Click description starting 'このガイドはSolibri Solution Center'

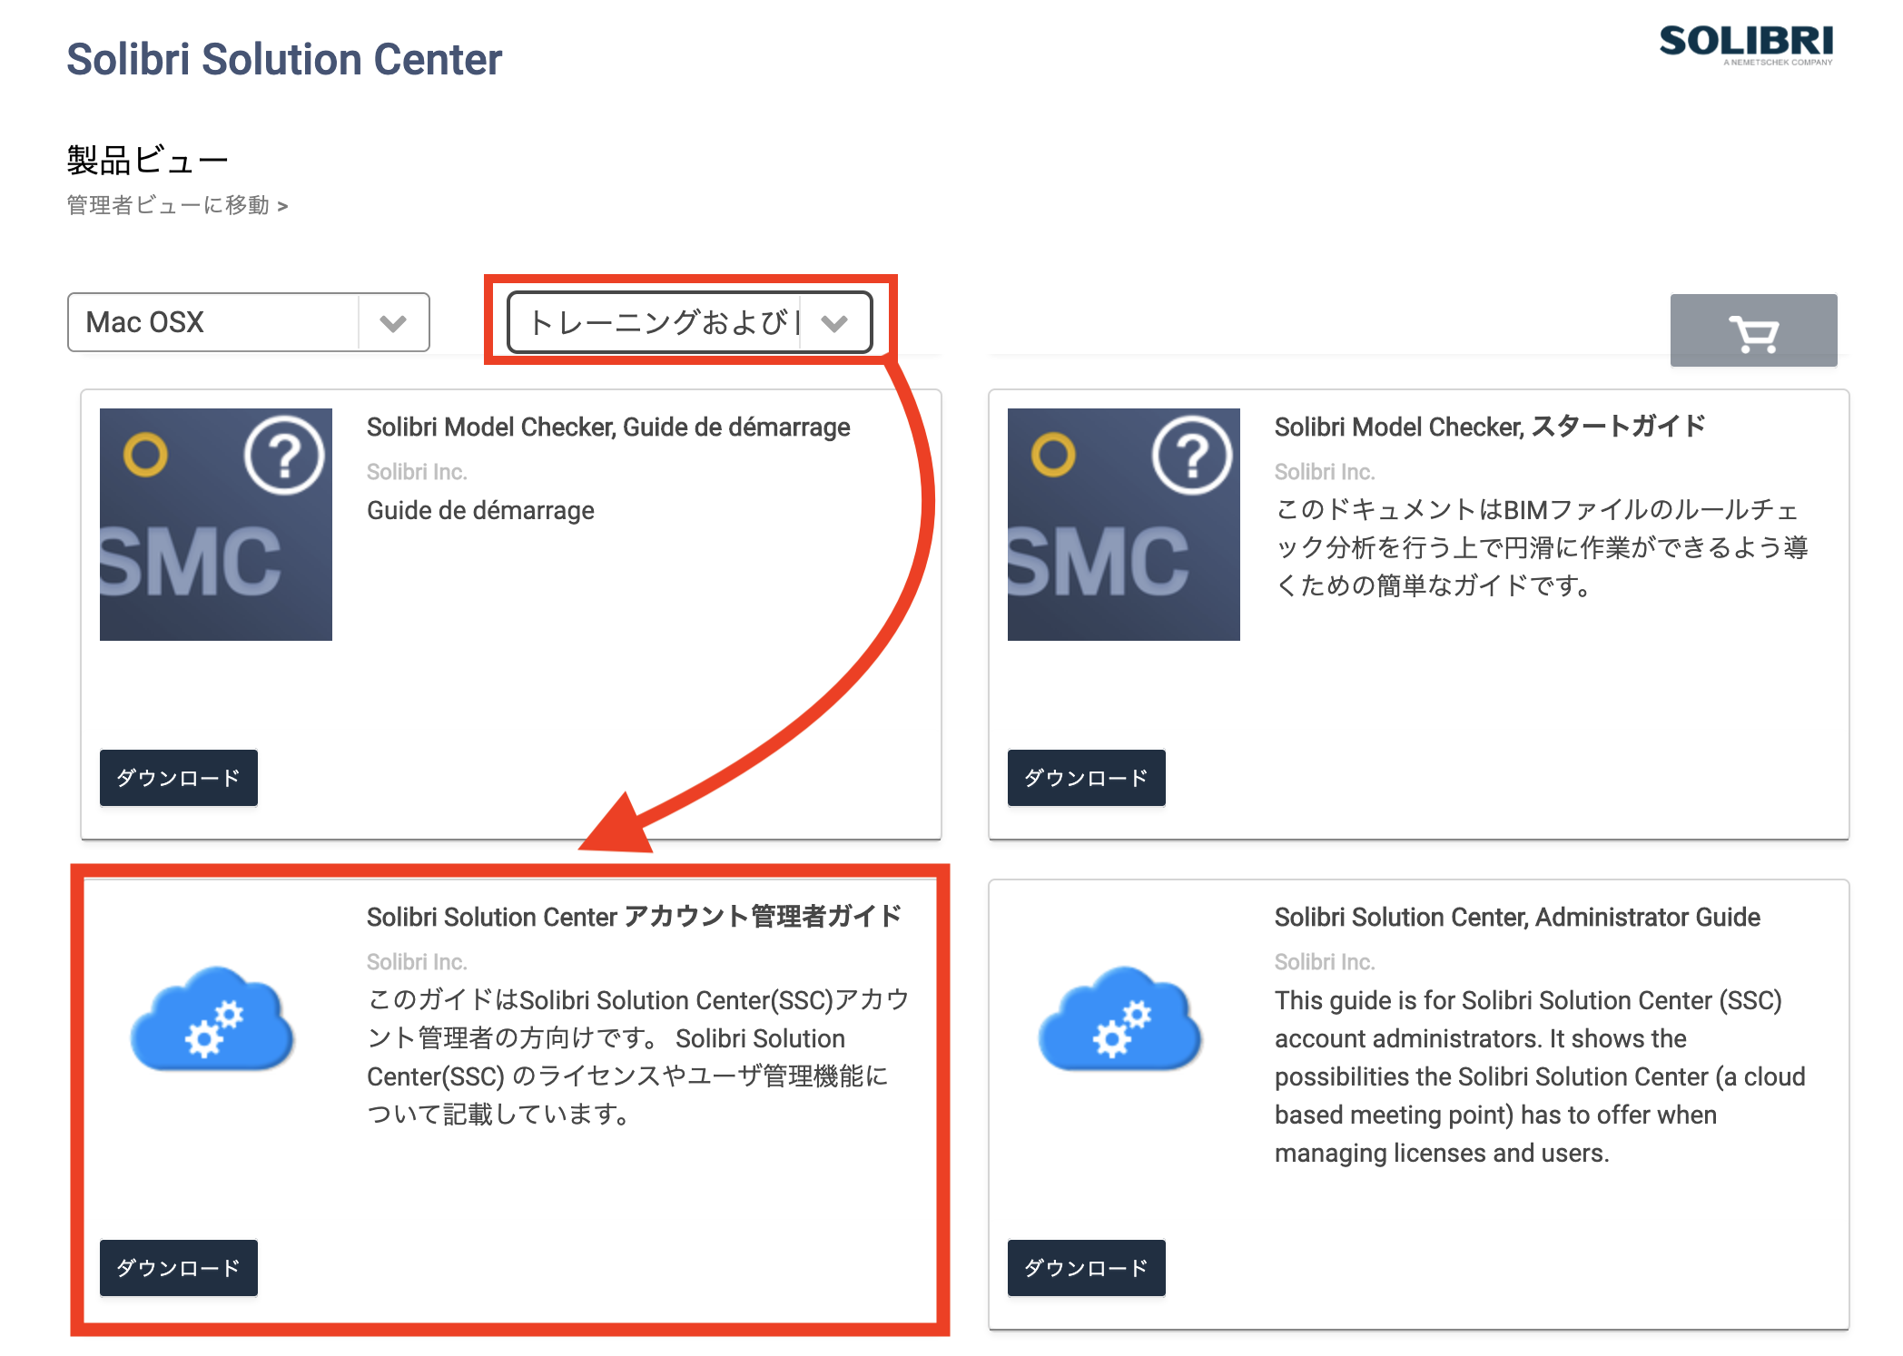point(637,1056)
